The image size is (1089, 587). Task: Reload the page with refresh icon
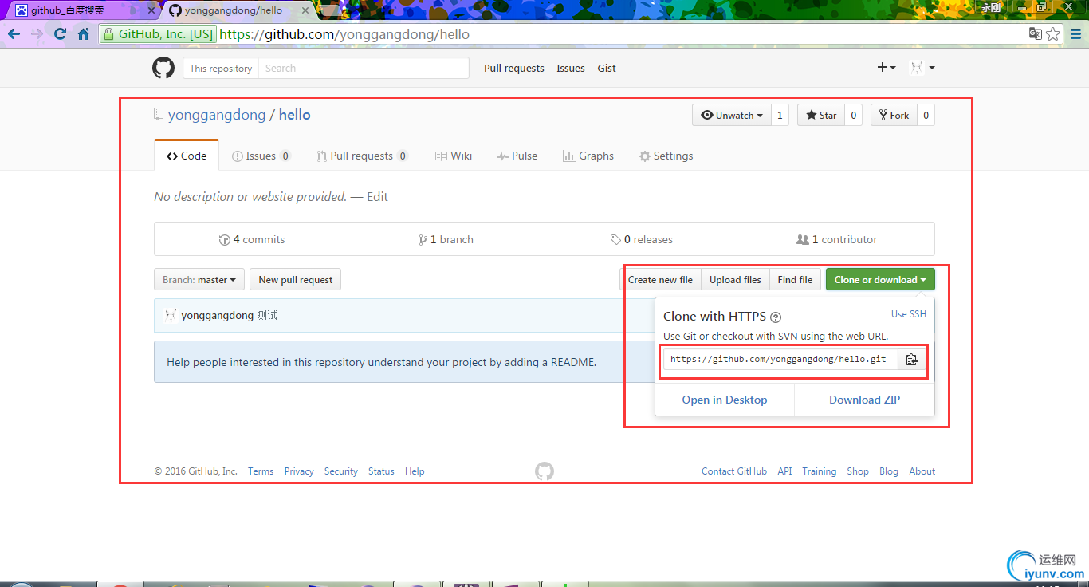click(x=60, y=34)
